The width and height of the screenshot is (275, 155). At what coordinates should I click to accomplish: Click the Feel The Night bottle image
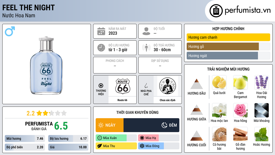point(46,65)
